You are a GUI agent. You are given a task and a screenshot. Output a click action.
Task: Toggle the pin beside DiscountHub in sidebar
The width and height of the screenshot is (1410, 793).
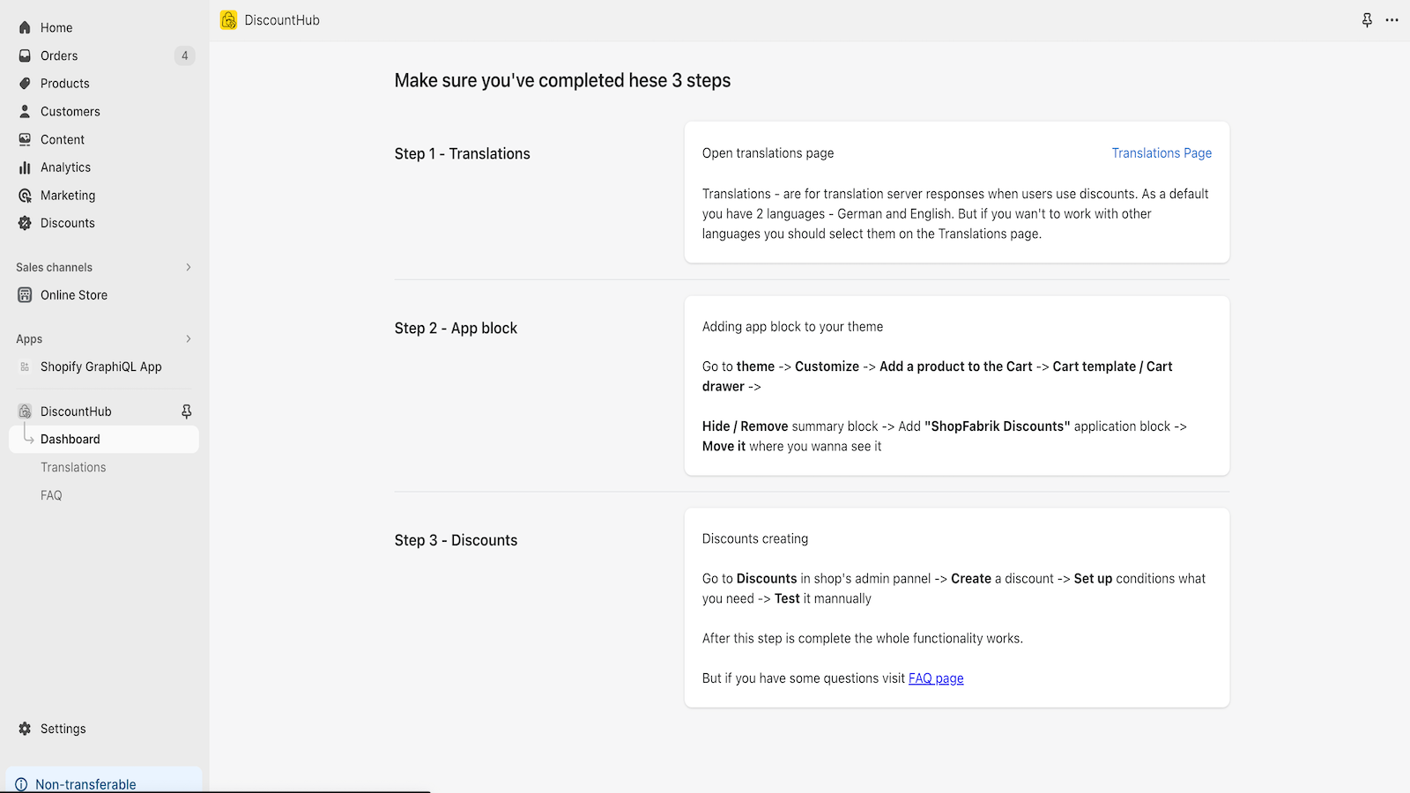[x=186, y=411]
